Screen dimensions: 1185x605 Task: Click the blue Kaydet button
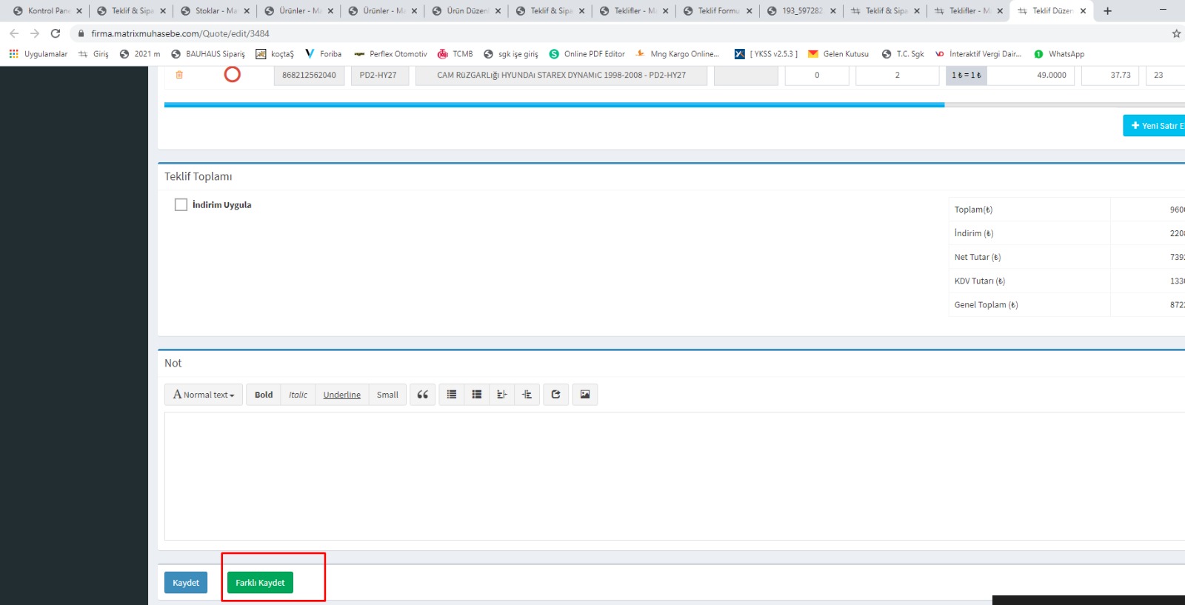186,583
